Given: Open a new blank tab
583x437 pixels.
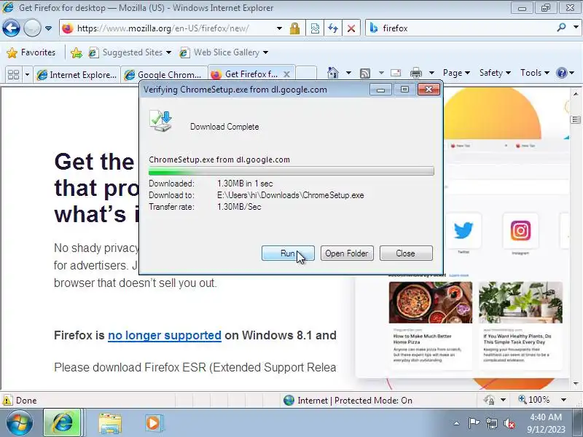Looking at the screenshot, I should (306, 74).
